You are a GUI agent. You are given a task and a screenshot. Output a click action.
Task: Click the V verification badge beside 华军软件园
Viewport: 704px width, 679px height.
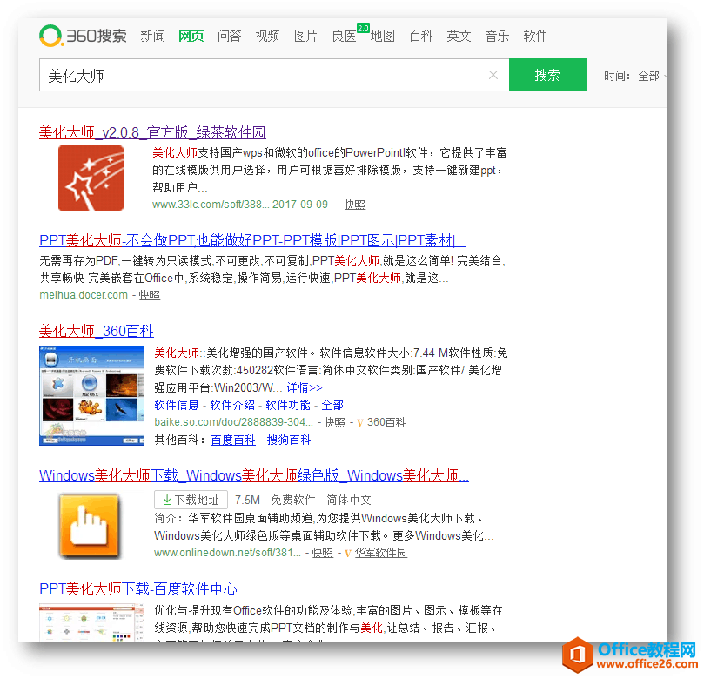[347, 552]
